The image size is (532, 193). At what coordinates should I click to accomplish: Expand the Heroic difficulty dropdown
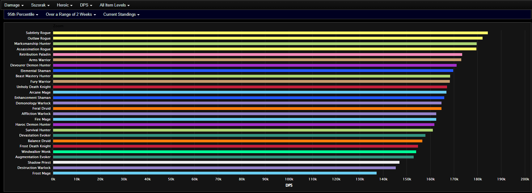point(65,5)
